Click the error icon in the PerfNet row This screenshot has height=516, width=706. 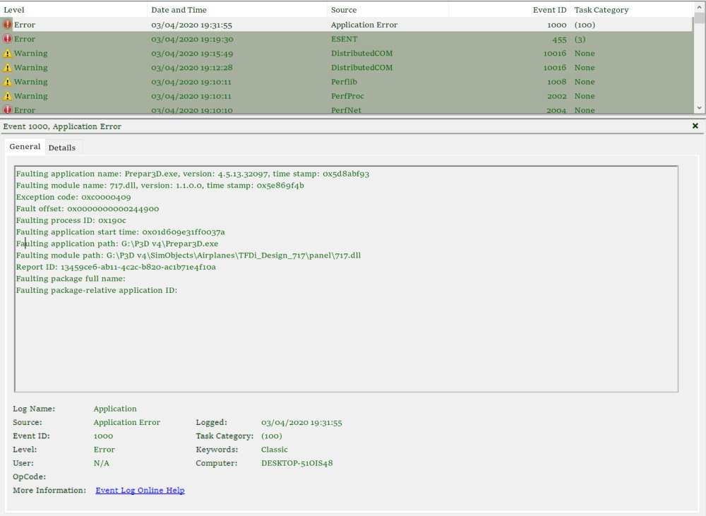coord(8,109)
